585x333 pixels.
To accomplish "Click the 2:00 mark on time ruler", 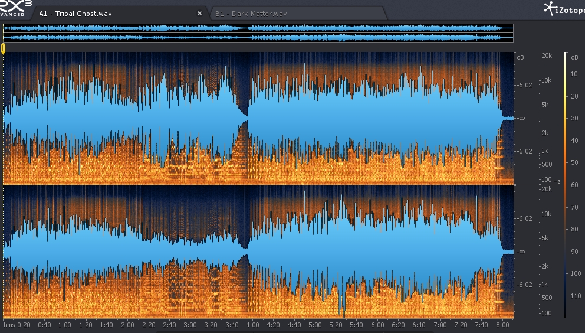I will [127, 325].
